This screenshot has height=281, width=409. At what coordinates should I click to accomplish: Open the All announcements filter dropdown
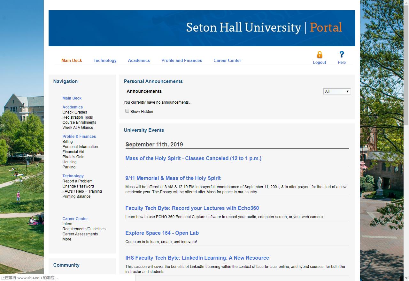(337, 92)
